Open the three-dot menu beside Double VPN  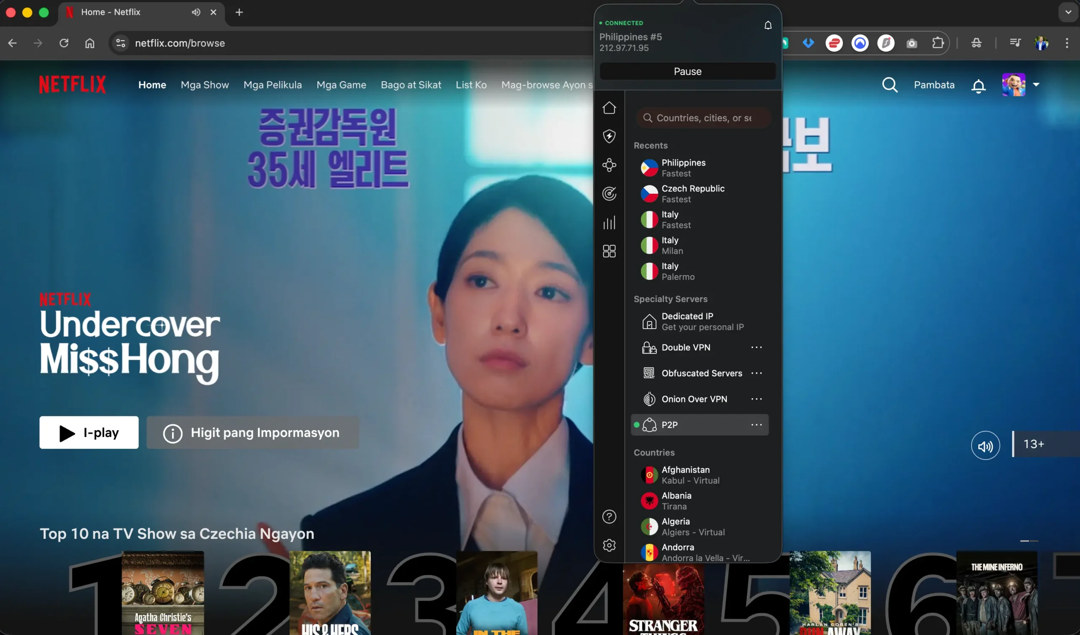(756, 347)
